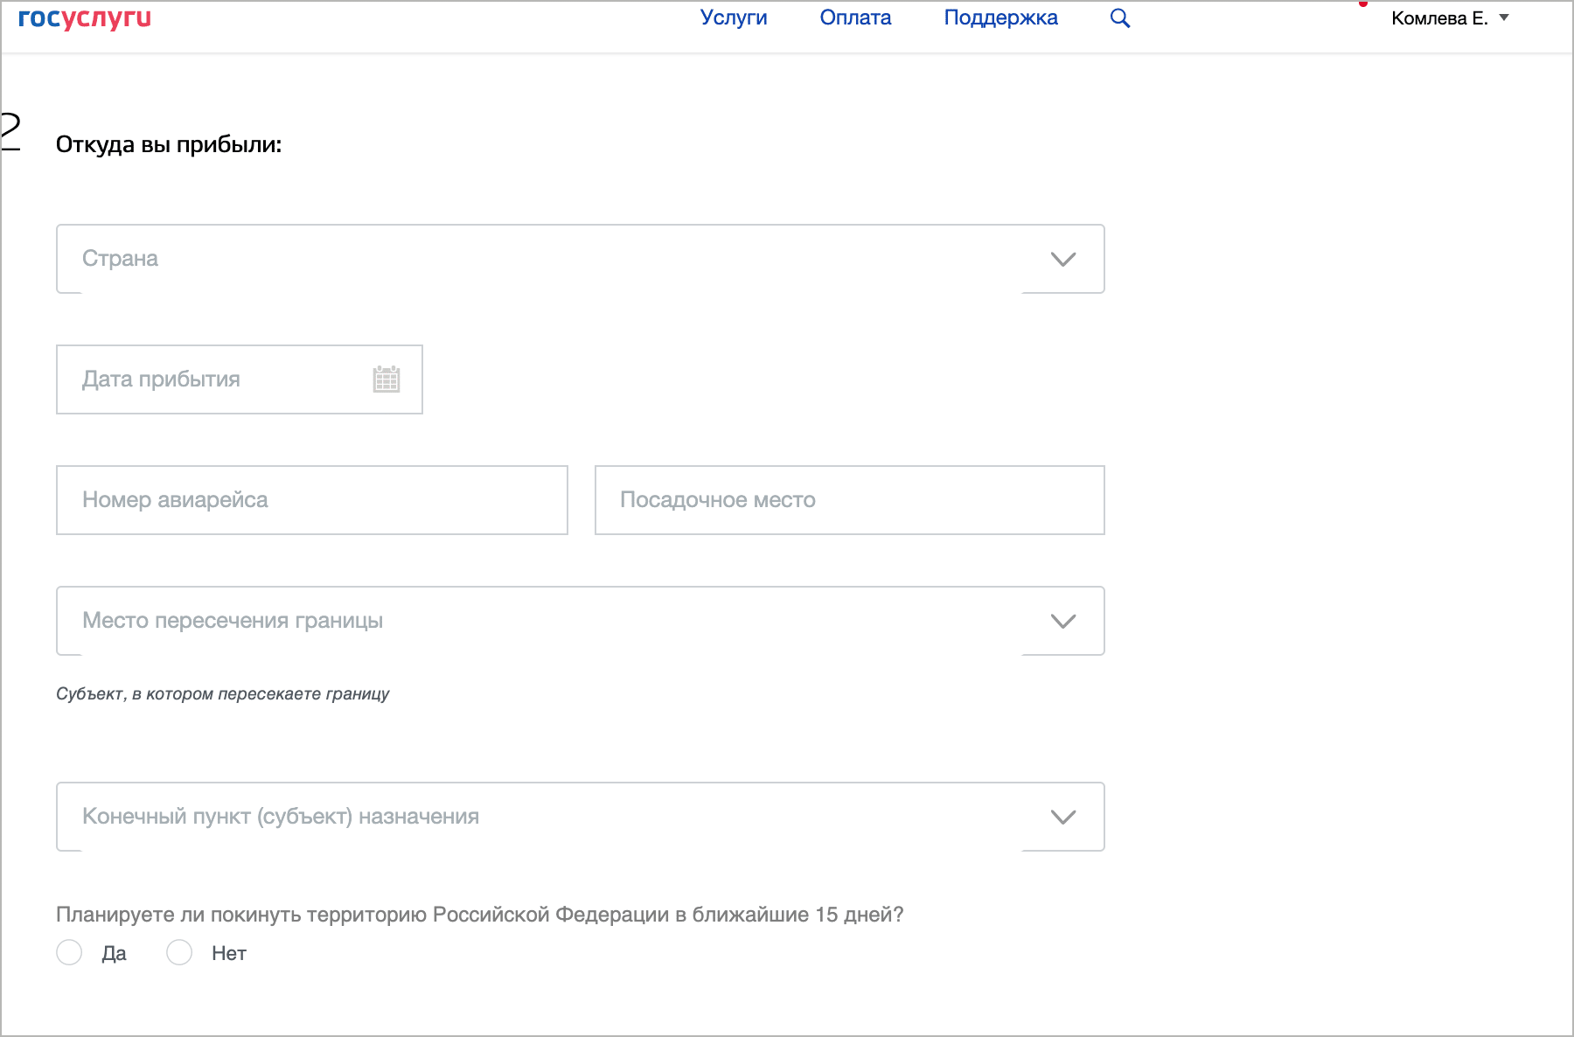1574x1037 pixels.
Task: Click the chevron on the Страна field
Action: click(x=1063, y=259)
